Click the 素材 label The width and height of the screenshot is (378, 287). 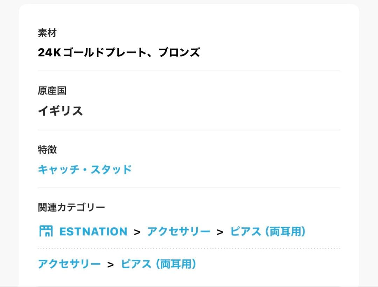47,33
